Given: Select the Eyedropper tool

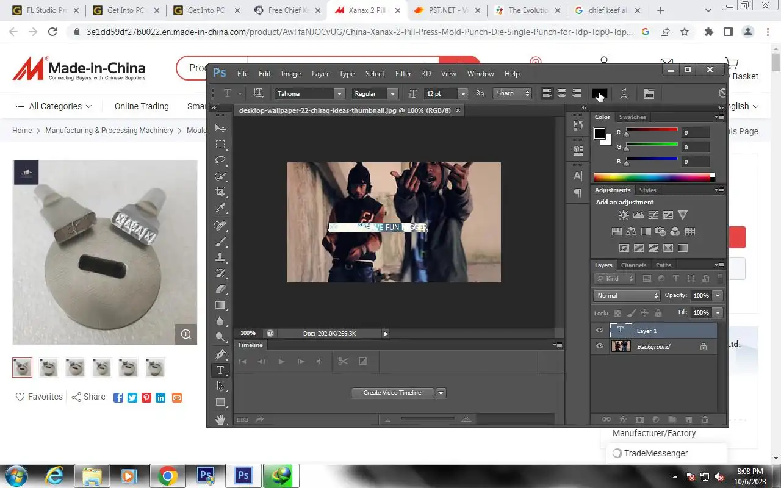Looking at the screenshot, I should pyautogui.click(x=220, y=209).
